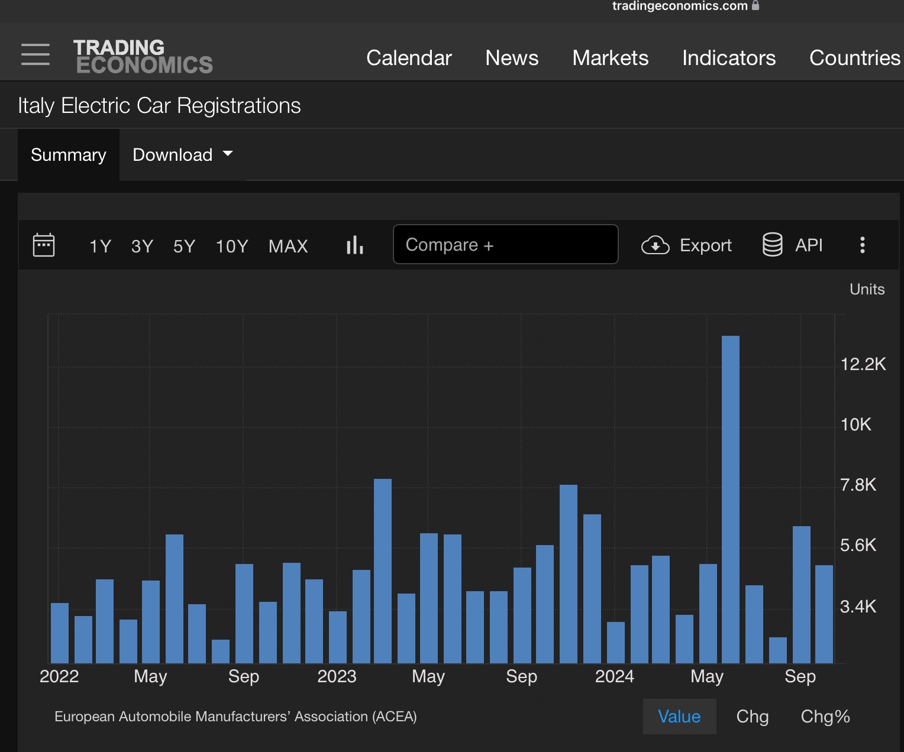904x752 pixels.
Task: Open the Markets section
Action: 611,58
